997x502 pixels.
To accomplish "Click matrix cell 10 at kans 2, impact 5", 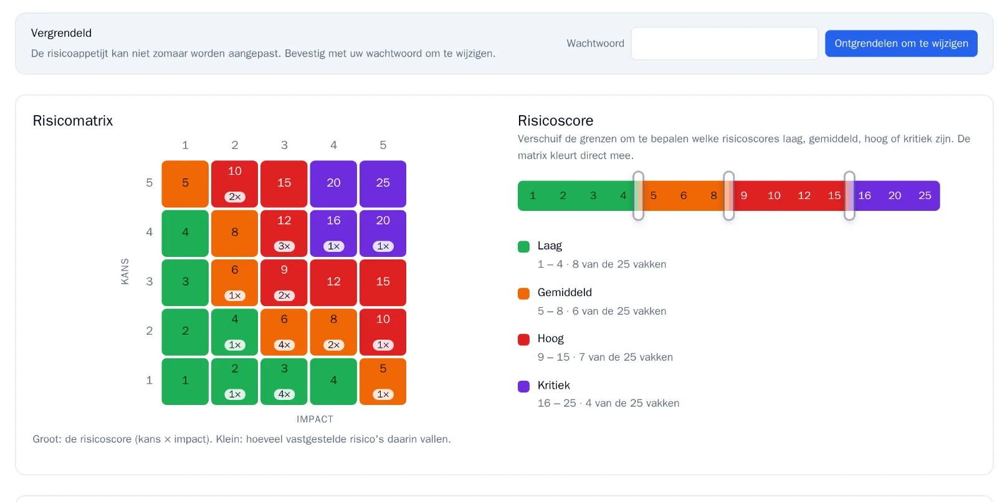I will coord(383,332).
